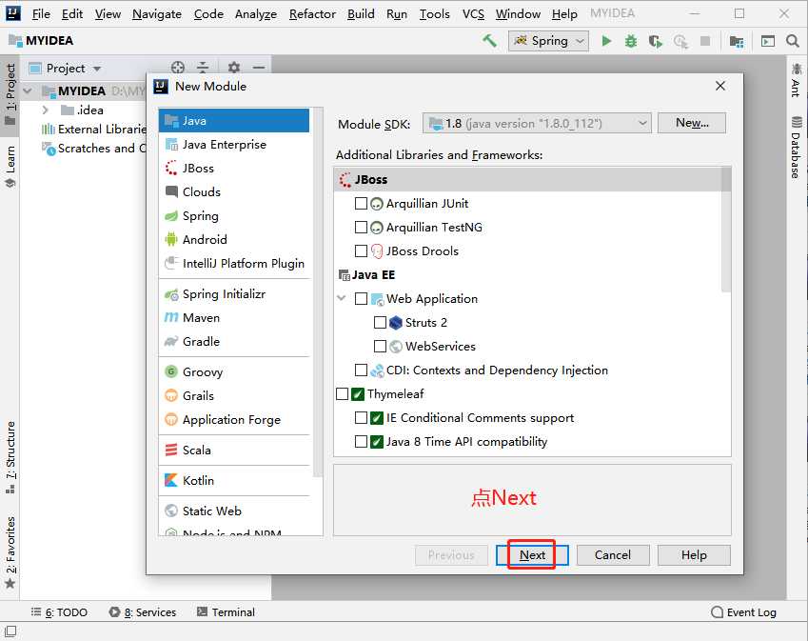This screenshot has width=808, height=641.
Task: Expand the .idea folder
Action: (x=46, y=110)
